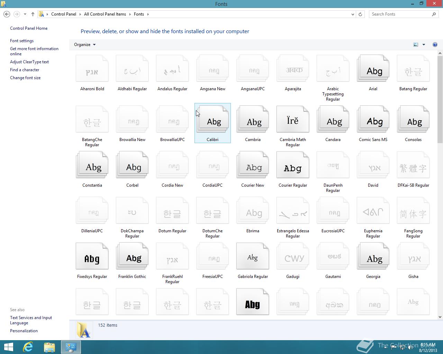Screen dimensions: 443x354
Task: Go up one folder level
Action: coord(33,14)
